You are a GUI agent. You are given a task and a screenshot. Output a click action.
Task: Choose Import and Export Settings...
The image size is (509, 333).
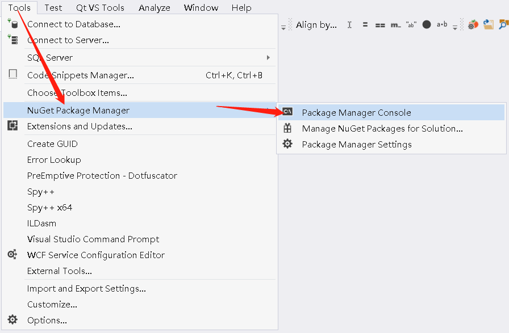coord(140,288)
